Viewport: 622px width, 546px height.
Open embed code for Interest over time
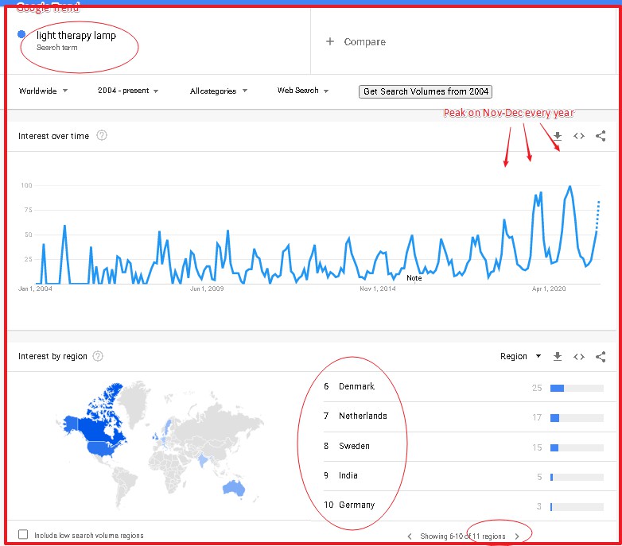tap(579, 137)
